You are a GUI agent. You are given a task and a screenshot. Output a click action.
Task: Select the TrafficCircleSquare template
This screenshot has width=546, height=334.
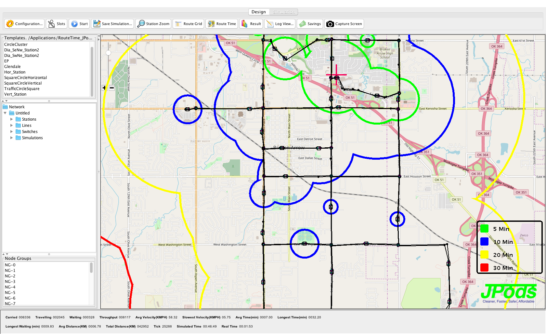coord(22,89)
